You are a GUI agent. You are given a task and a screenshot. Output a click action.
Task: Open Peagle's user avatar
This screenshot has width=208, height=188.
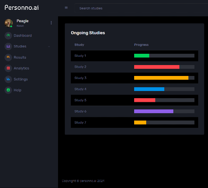(x=9, y=23)
